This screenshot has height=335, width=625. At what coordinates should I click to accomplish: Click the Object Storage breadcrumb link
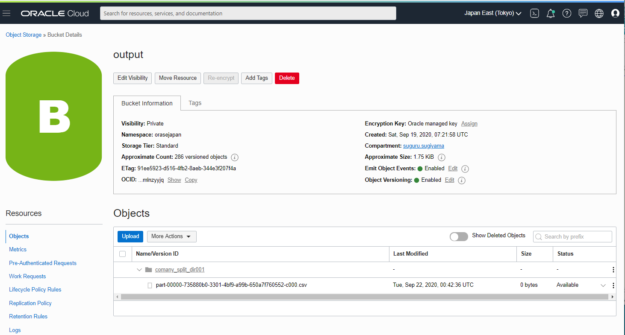tap(24, 35)
